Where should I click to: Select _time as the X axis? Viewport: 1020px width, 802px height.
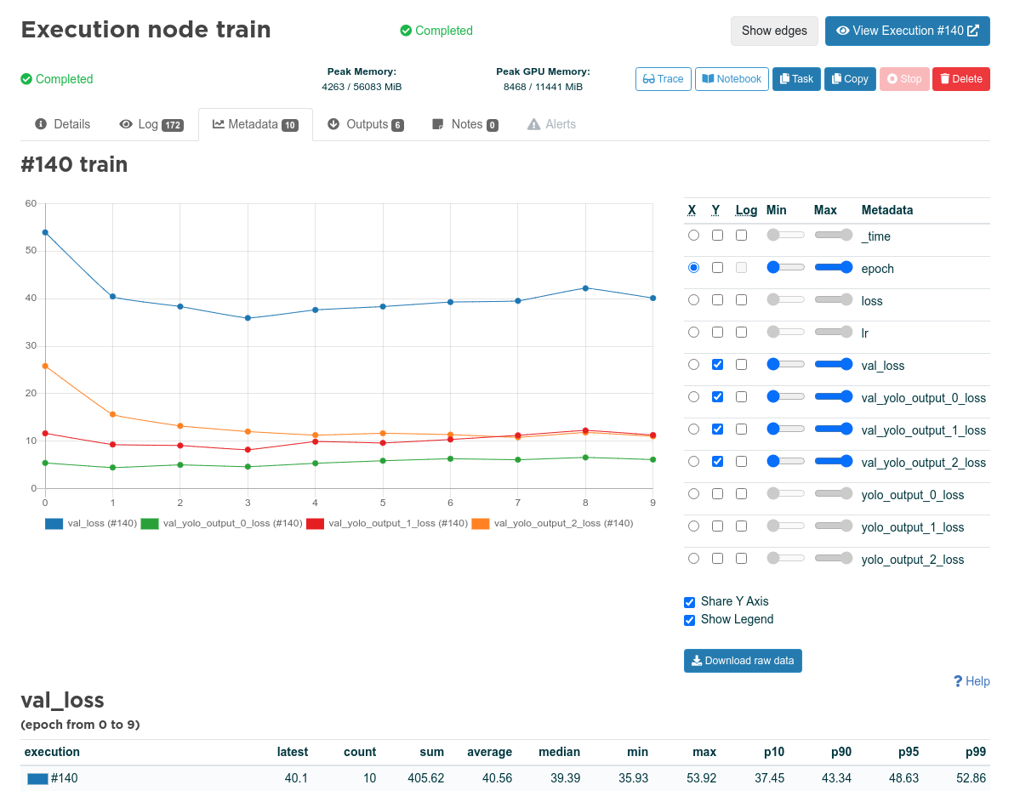pos(693,236)
